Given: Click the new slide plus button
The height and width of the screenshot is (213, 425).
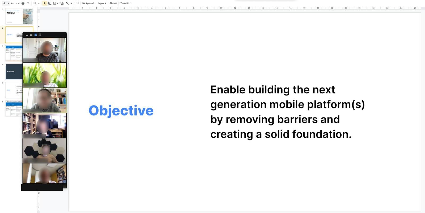Looking at the screenshot, I should pyautogui.click(x=4, y=3).
